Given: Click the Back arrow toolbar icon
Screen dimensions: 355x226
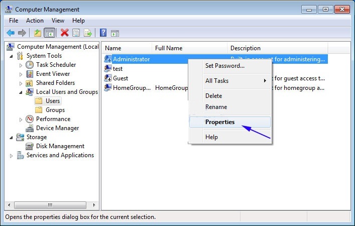Looking at the screenshot, I should [11, 33].
